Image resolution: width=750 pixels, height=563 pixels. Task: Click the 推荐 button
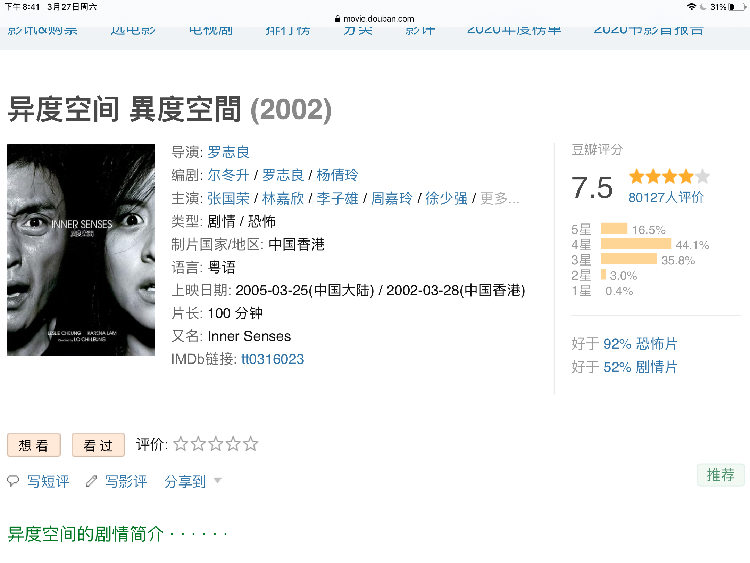(x=721, y=475)
